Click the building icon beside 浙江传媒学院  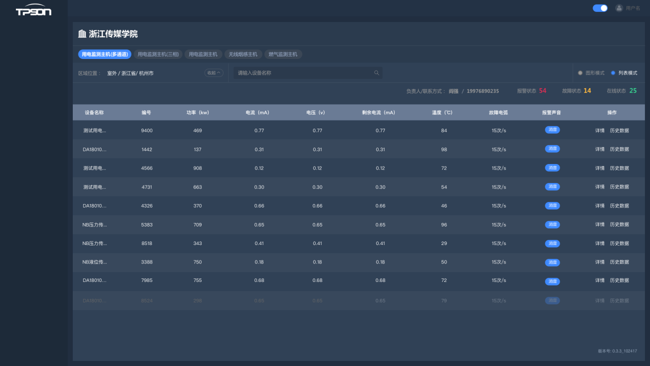82,34
